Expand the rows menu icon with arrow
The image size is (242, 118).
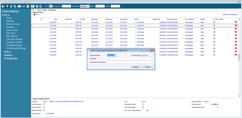(x=28, y=6)
